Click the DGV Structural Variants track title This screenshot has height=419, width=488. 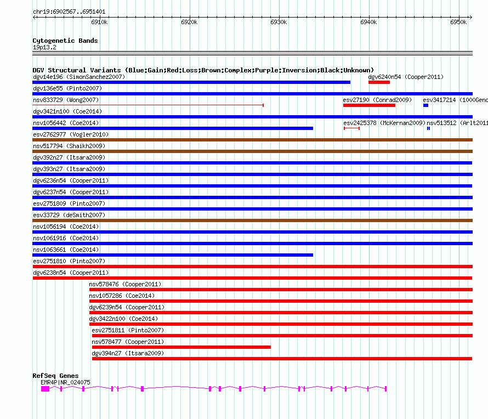coord(203,70)
